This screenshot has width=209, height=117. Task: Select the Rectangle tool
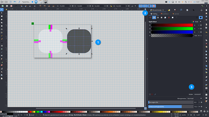[x=2, y=16]
